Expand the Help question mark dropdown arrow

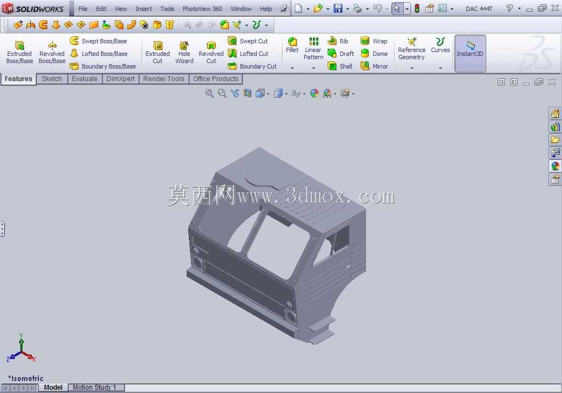click(519, 9)
